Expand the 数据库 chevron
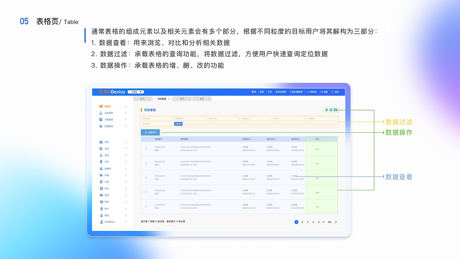Viewport: 460px width, 259px height. (x=126, y=169)
